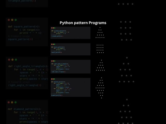Click red dot on large faded diamond_pattern window
This screenshot has width=166, height=124.
point(9,102)
